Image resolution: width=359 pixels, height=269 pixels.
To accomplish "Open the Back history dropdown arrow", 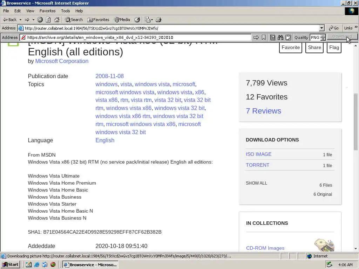I will pyautogui.click(x=20, y=20).
